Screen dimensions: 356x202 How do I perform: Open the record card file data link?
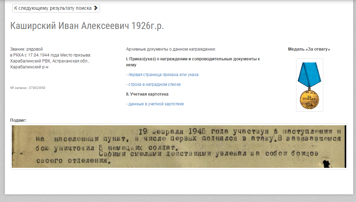tap(155, 104)
